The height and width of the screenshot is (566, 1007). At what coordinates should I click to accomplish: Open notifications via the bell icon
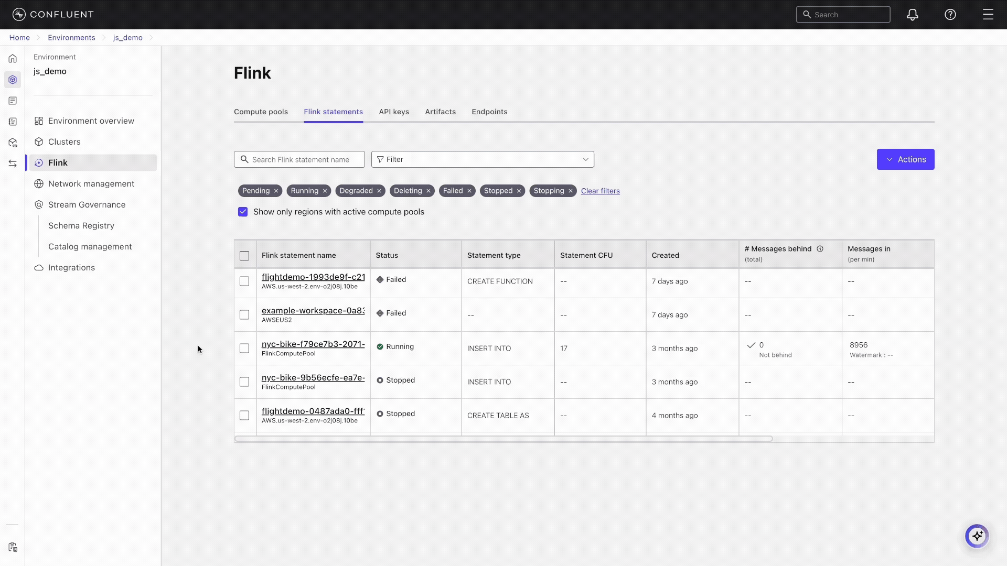tap(913, 14)
